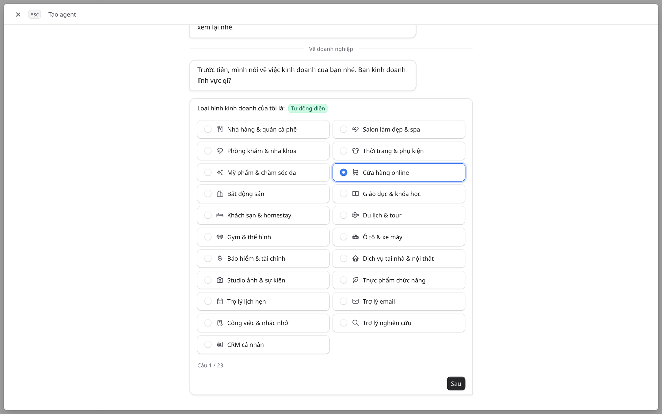Image resolution: width=662 pixels, height=414 pixels.
Task: Click the car icon for Ô tô & xe máy
Action: [x=356, y=237]
